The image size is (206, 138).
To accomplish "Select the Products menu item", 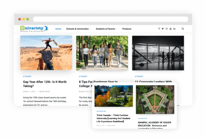I will [127, 29].
